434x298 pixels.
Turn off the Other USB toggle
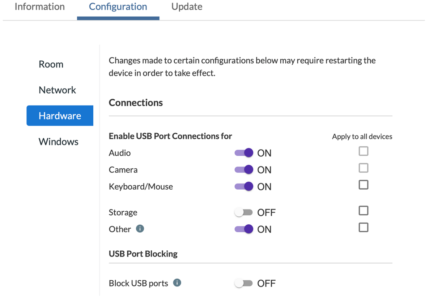click(x=244, y=229)
